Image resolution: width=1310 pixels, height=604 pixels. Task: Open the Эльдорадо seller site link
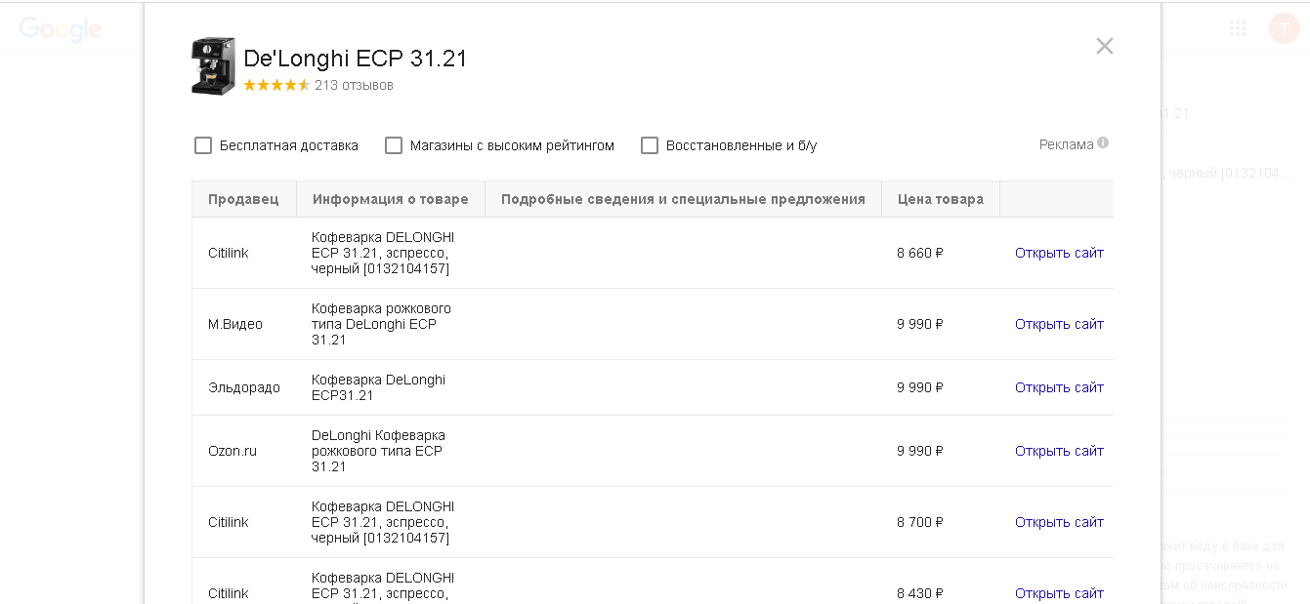pyautogui.click(x=1059, y=387)
